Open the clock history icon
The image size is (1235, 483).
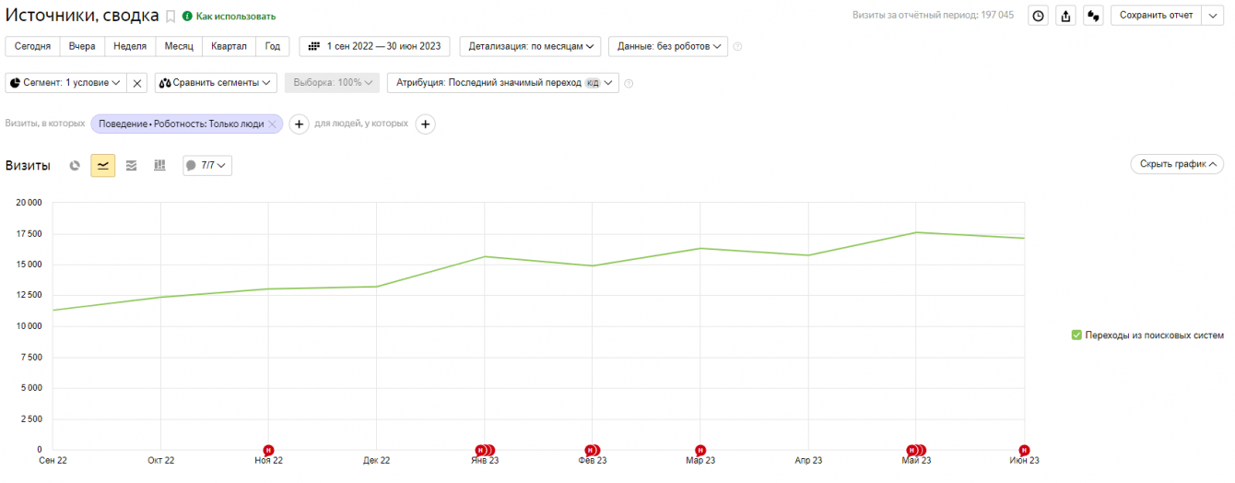point(1038,16)
